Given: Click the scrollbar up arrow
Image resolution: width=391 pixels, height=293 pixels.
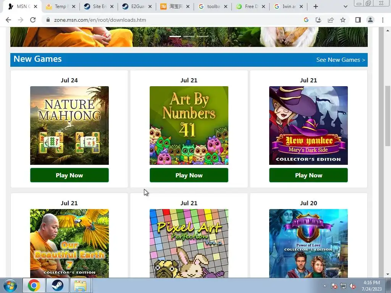Looking at the screenshot, I should [x=388, y=31].
